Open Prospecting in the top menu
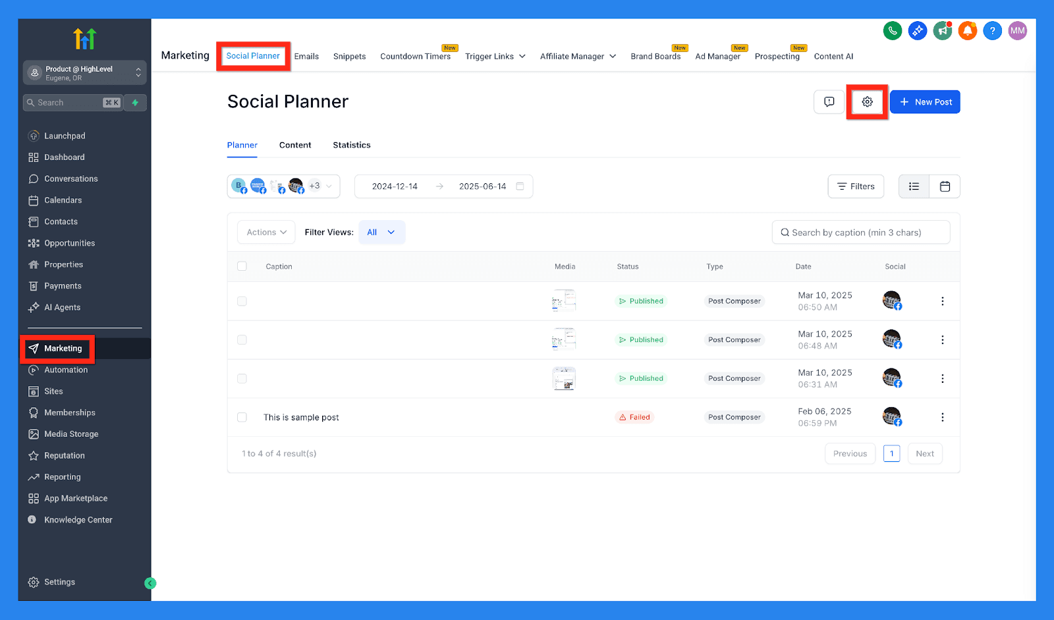 777,57
